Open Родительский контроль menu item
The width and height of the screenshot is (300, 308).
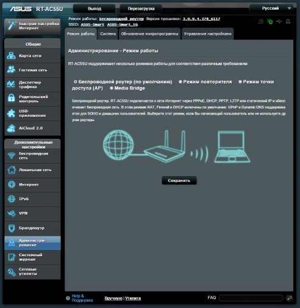pyautogui.click(x=32, y=99)
